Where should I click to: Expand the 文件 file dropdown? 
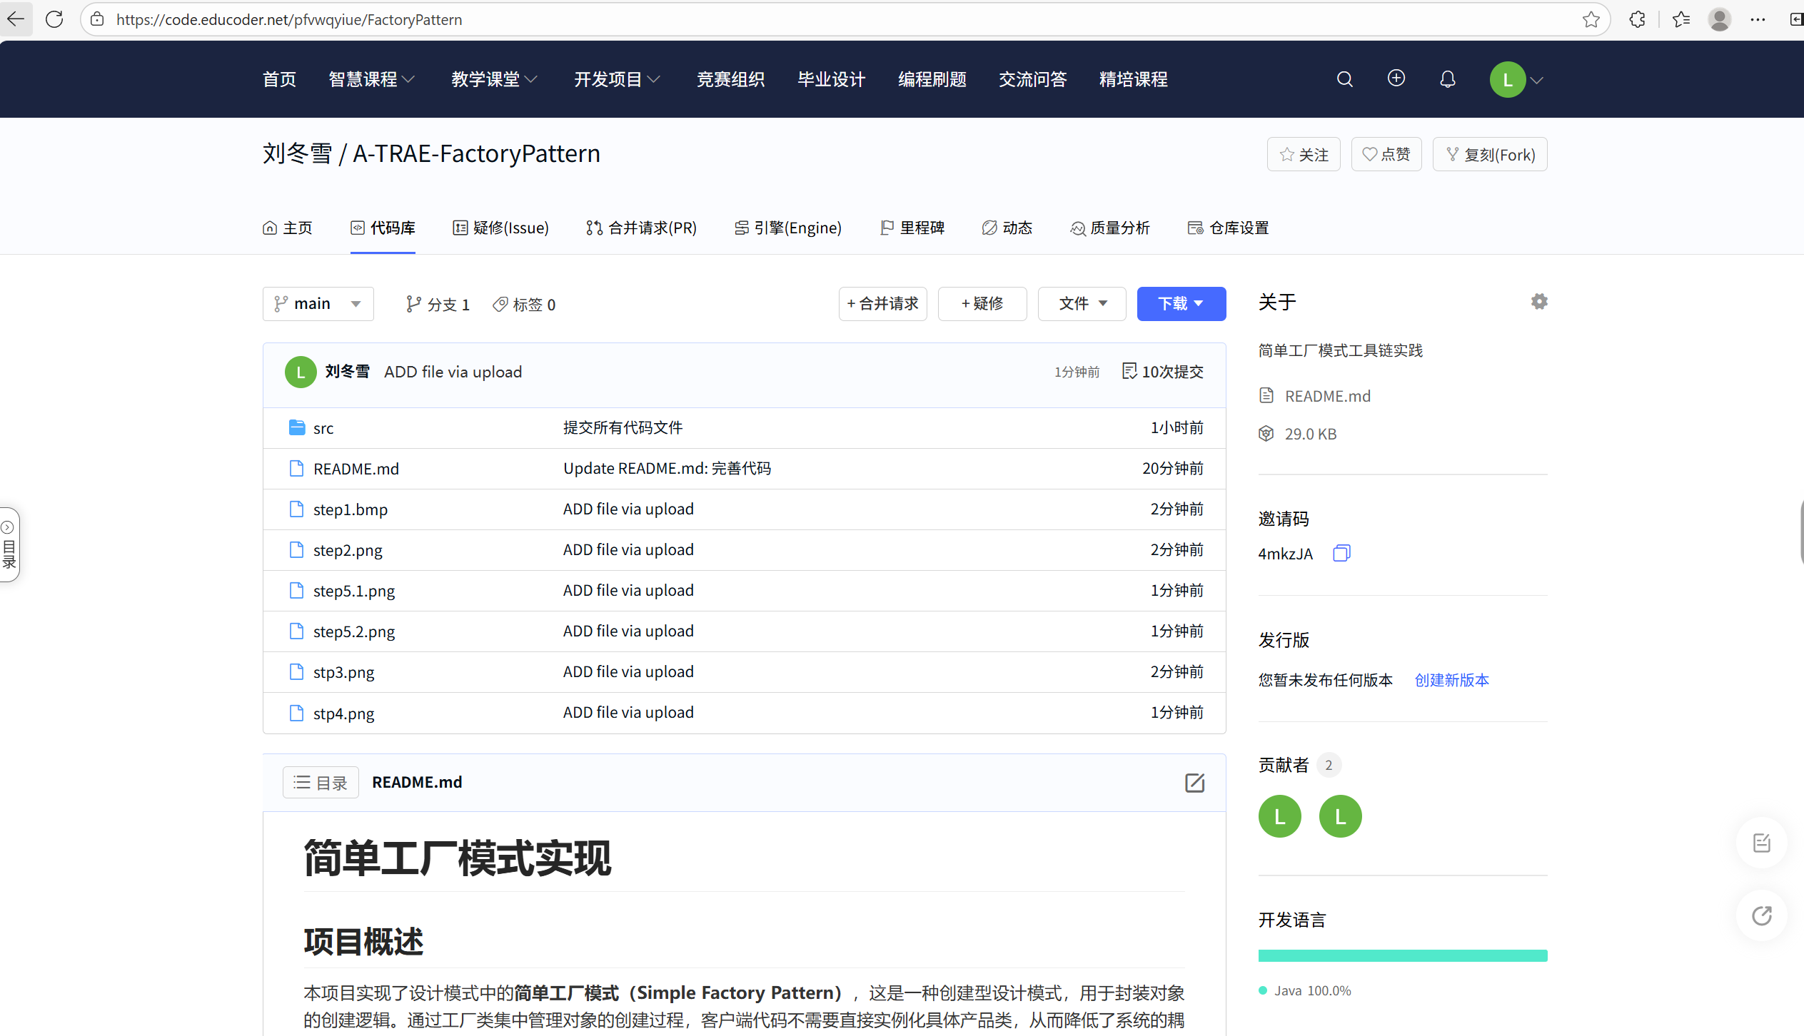pos(1082,304)
